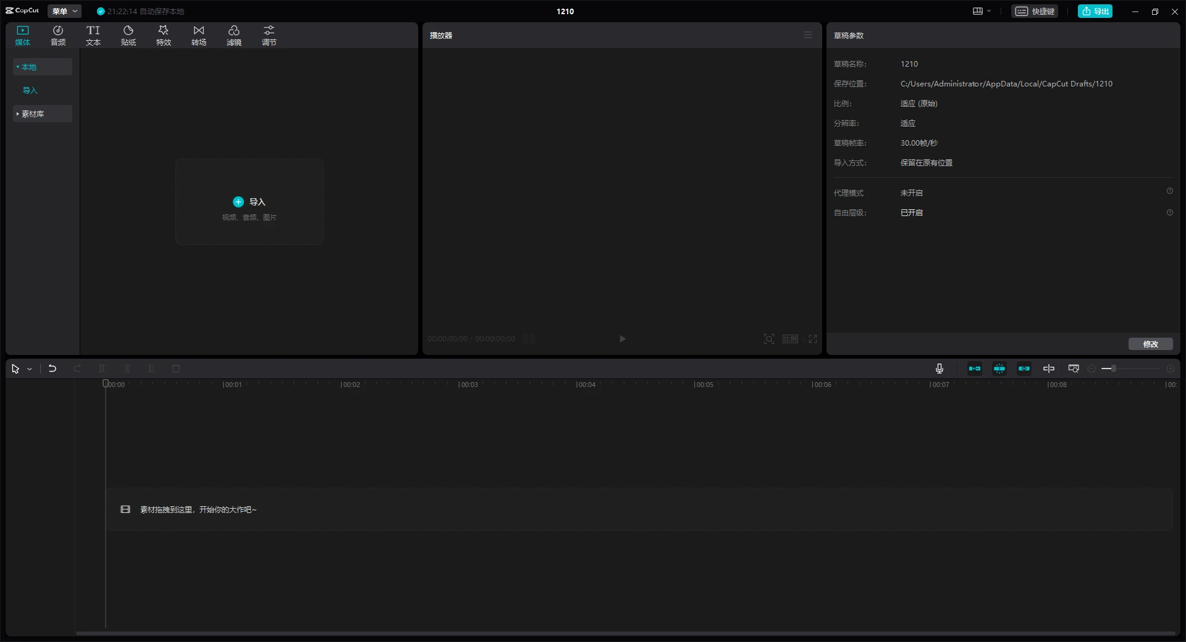Zoom in the timeline with plus icon
Viewport: 1186px width, 642px height.
(x=1171, y=369)
